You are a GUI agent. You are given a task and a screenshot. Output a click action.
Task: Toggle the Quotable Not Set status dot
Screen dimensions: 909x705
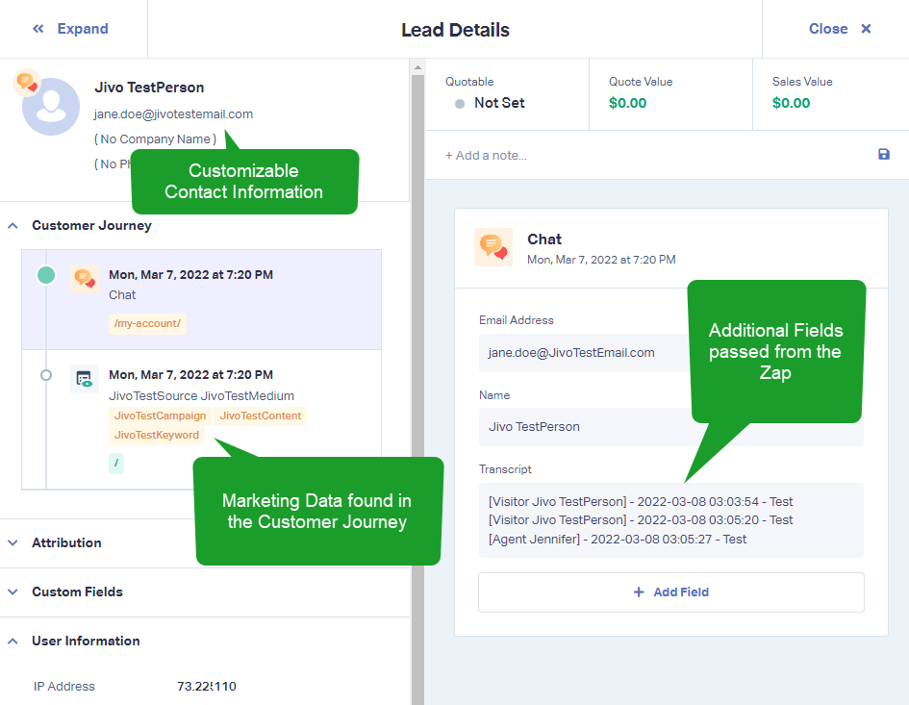click(x=460, y=104)
